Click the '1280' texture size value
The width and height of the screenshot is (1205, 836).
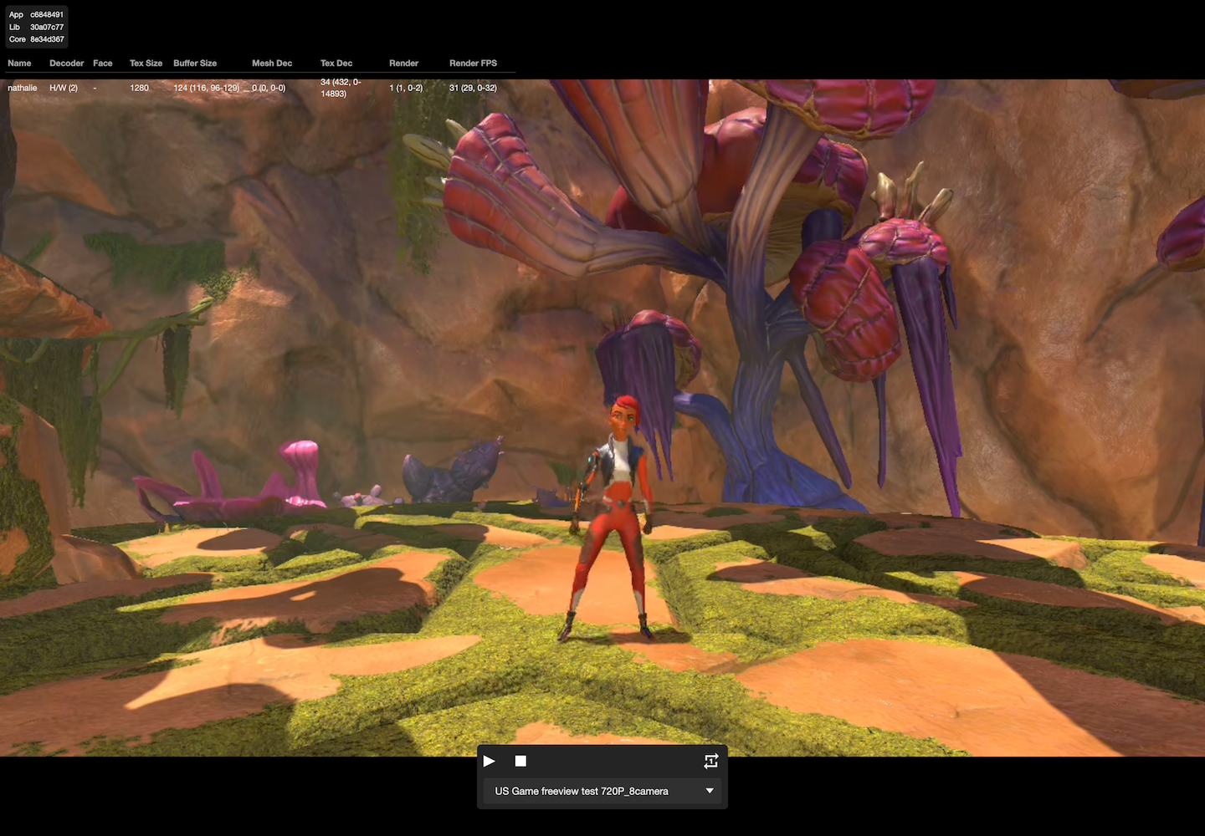[140, 88]
